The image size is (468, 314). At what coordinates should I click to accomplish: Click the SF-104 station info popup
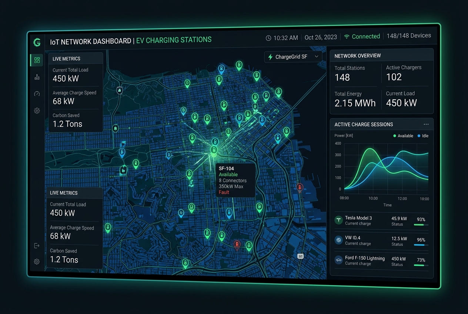[235, 180]
